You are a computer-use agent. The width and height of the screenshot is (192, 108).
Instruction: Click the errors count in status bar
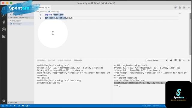[x=24, y=106]
